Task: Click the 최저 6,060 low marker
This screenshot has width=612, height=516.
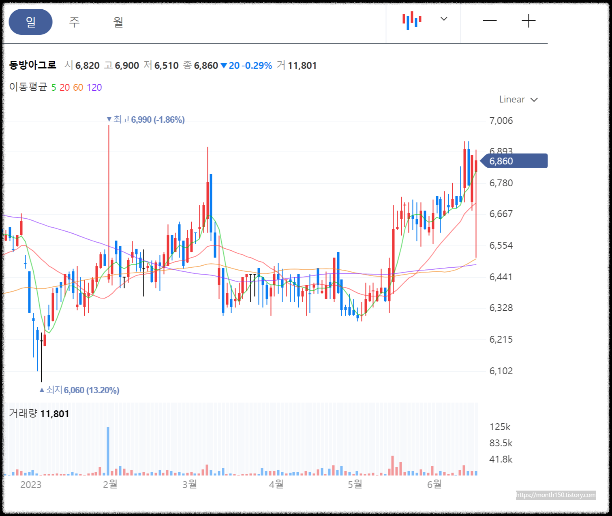Action: (79, 390)
